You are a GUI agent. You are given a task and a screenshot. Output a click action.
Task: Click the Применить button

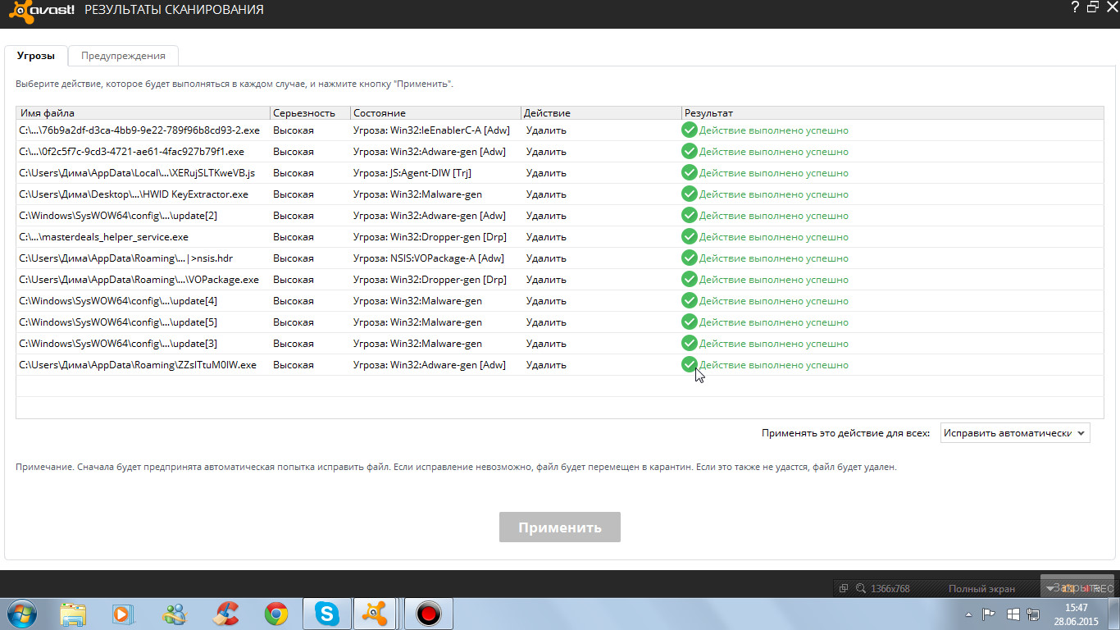click(560, 527)
